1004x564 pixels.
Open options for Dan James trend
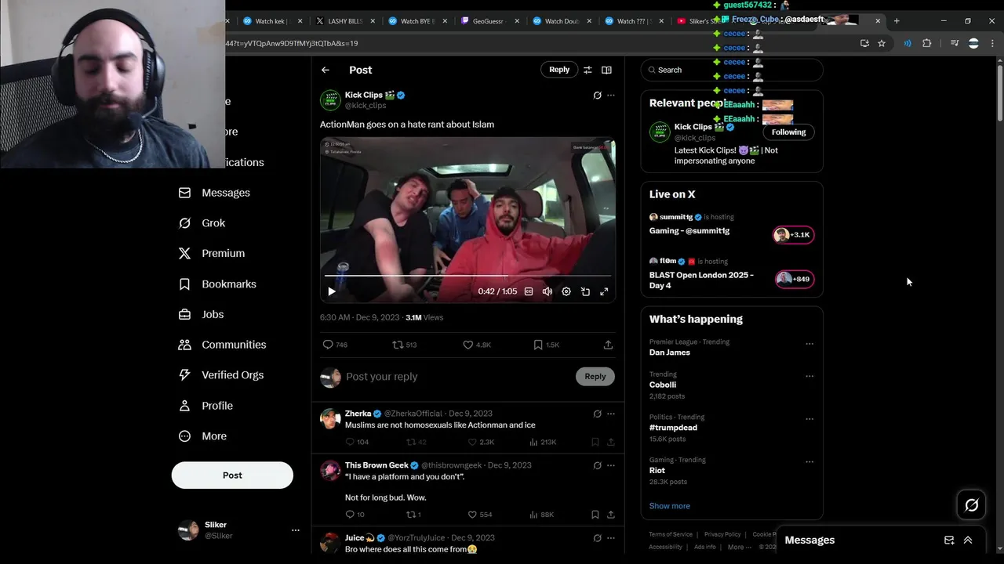[x=809, y=344]
